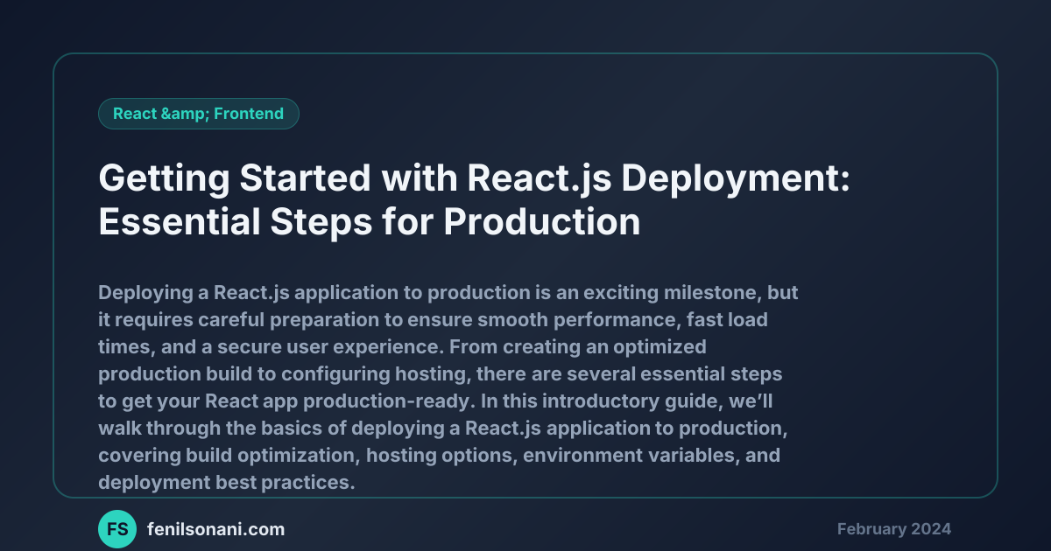Image resolution: width=1051 pixels, height=551 pixels.
Task: Click the word Frontend inside the tag pill
Action: [249, 114]
